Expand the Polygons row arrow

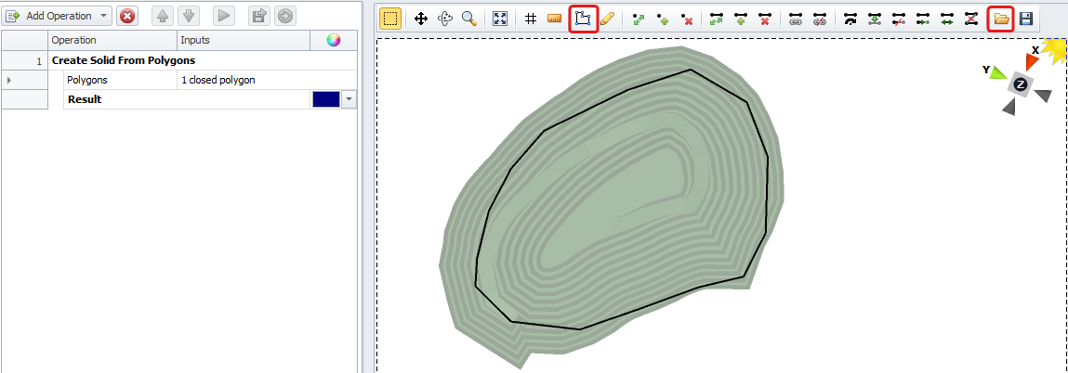9,80
